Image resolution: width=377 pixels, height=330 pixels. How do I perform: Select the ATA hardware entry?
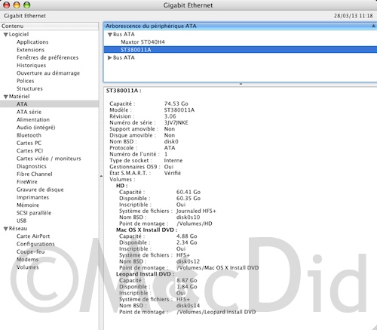(49, 104)
